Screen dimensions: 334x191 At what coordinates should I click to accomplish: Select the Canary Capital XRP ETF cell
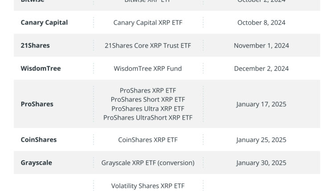coord(148,23)
